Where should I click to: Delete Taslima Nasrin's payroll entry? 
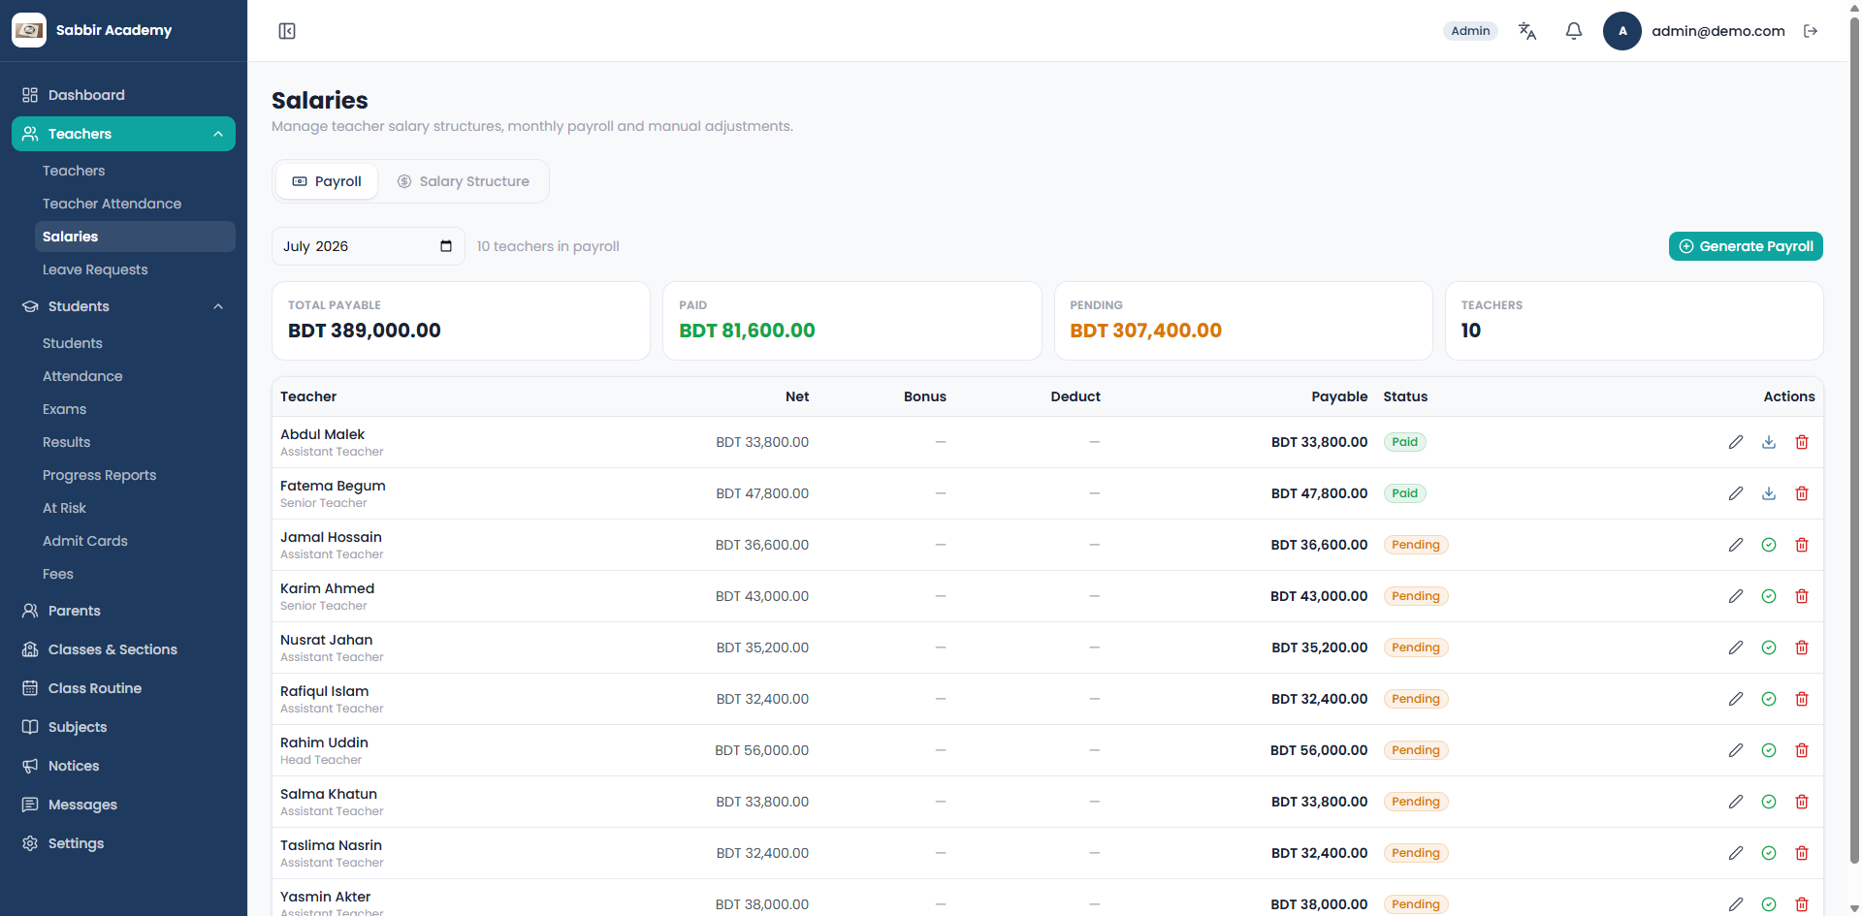[x=1802, y=853]
